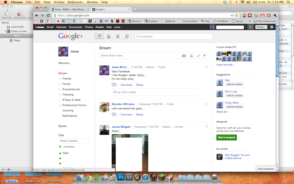The image size is (294, 184).
Task: Open the more dropdown in Google bar
Action: (118, 27)
